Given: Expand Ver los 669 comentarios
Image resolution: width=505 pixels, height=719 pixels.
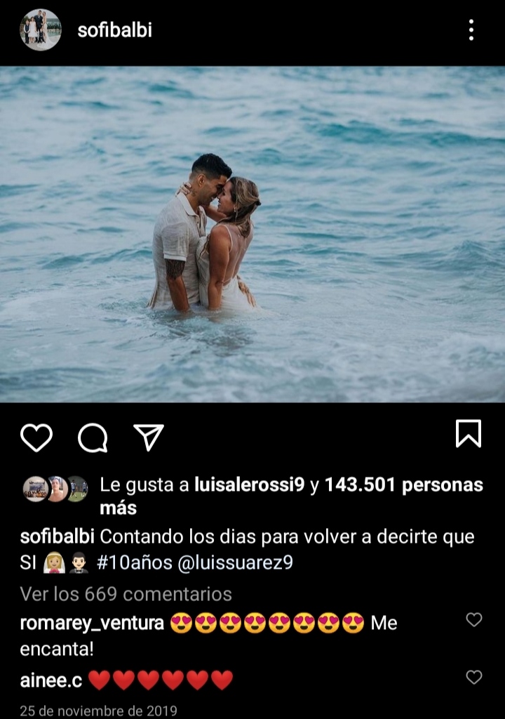Looking at the screenshot, I should tap(126, 594).
